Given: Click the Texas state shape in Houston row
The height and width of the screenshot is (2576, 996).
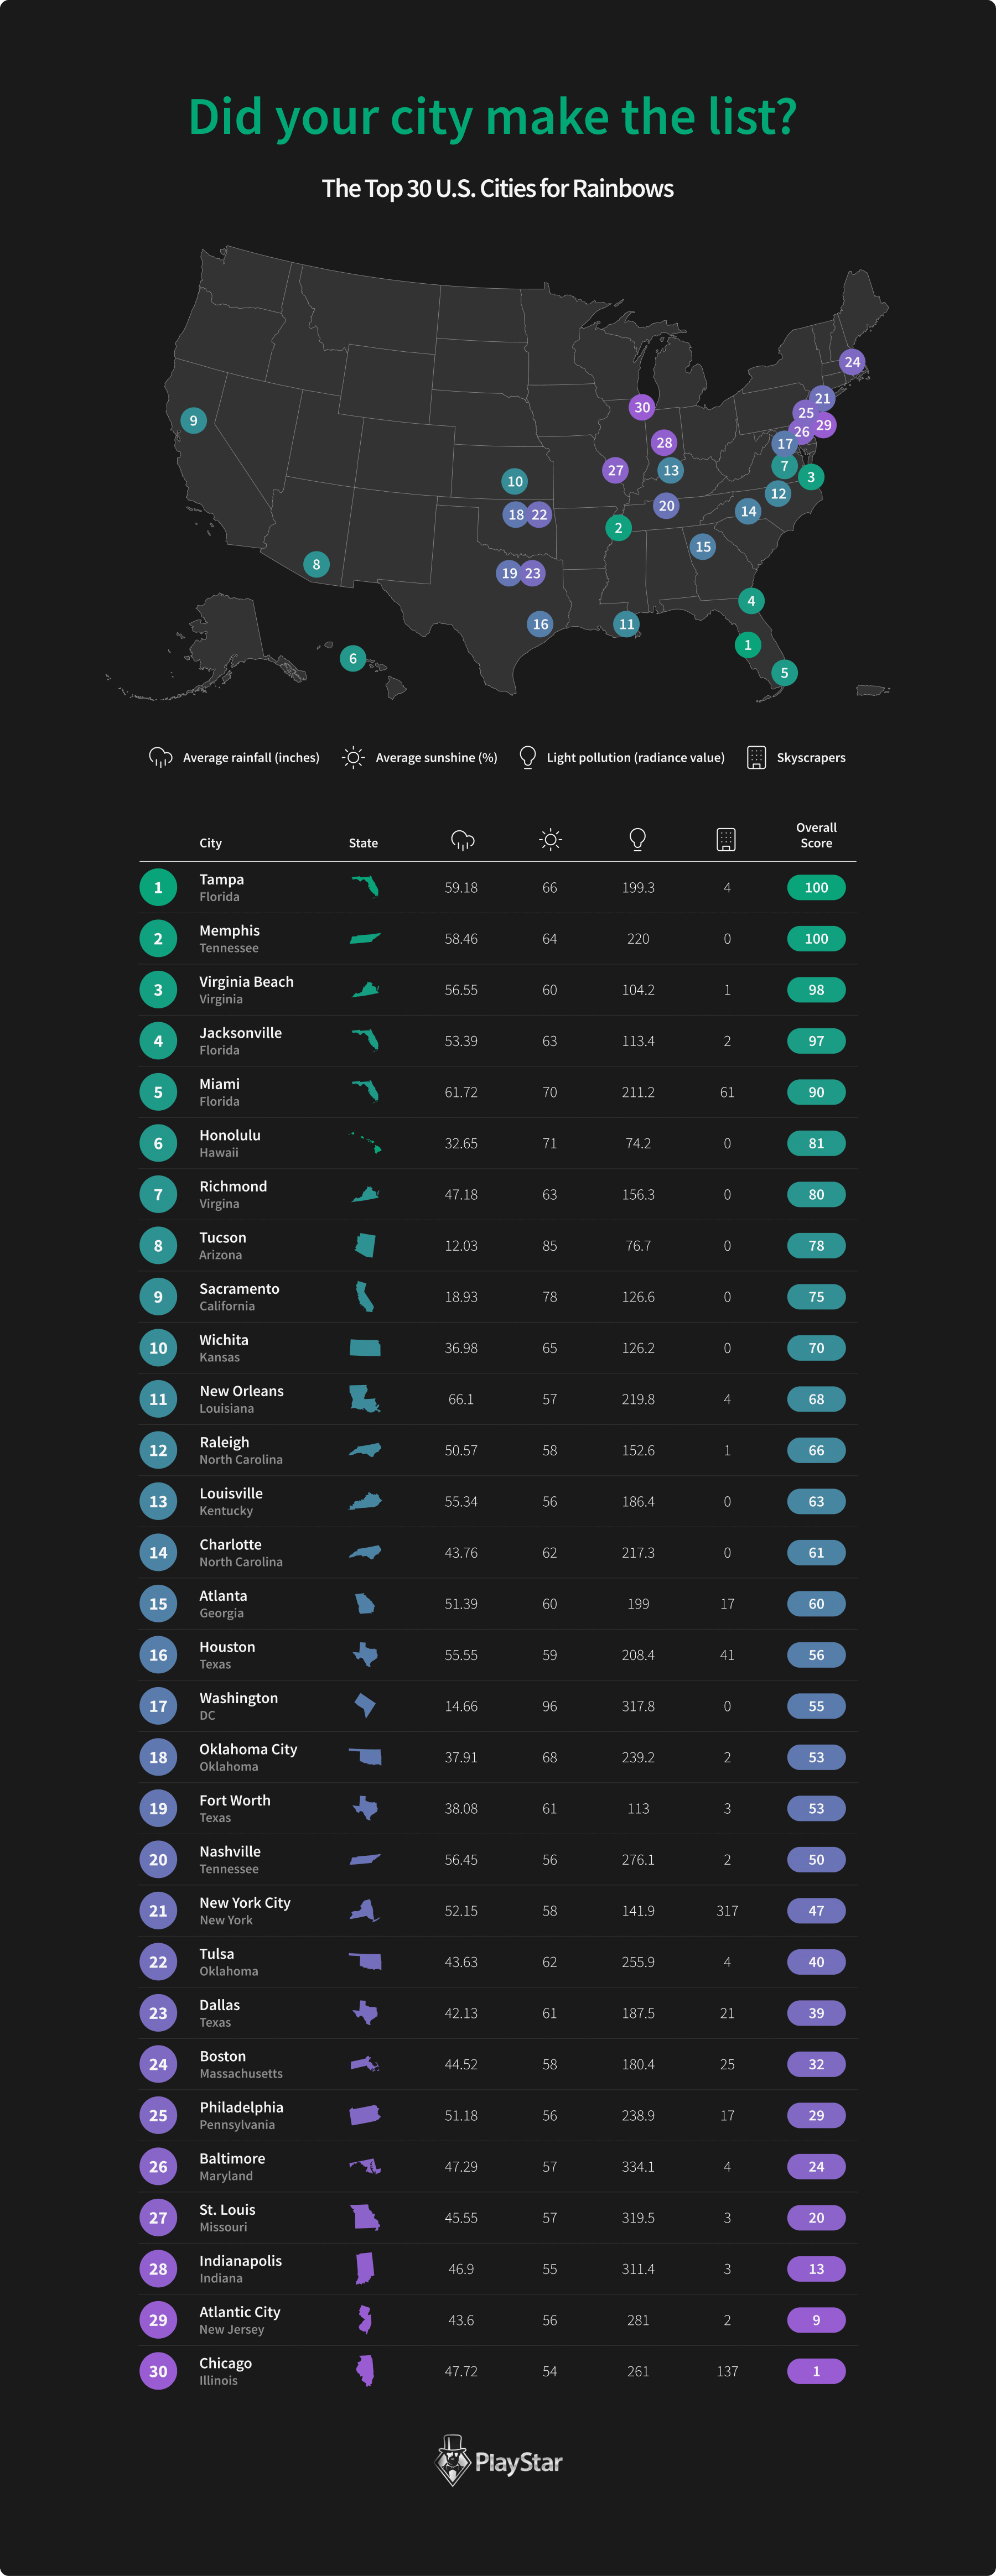Looking at the screenshot, I should pyautogui.click(x=365, y=1654).
